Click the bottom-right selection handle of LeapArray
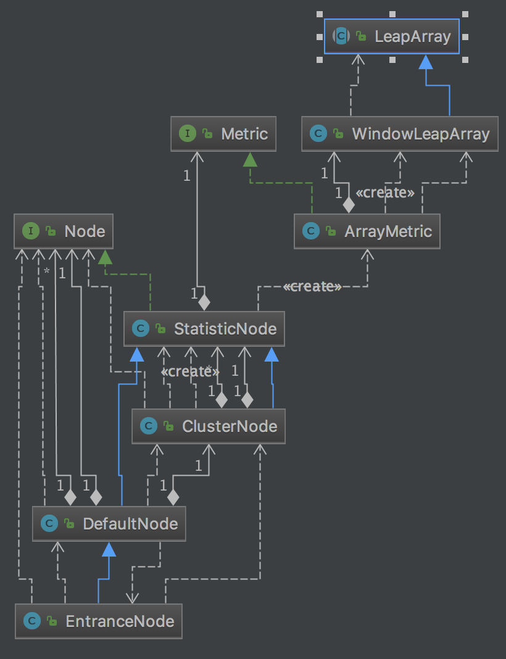The width and height of the screenshot is (506, 659). (x=465, y=60)
